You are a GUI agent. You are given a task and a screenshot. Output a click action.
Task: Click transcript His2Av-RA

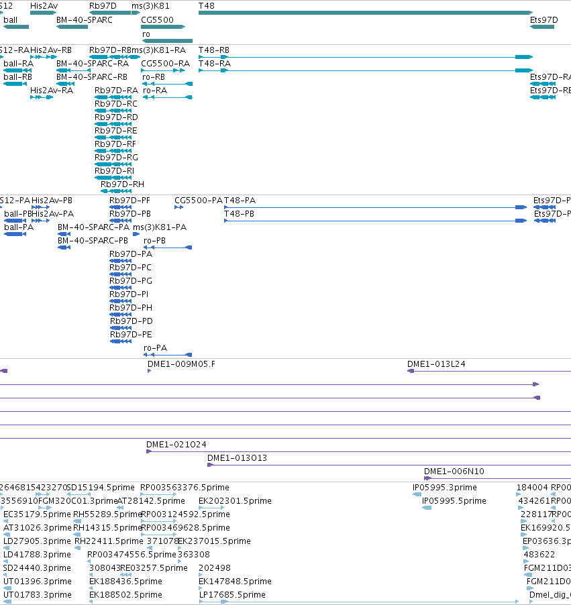(x=42, y=97)
